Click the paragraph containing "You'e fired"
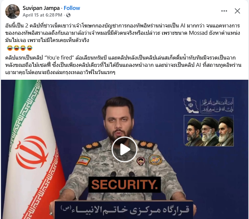 tap(123, 65)
